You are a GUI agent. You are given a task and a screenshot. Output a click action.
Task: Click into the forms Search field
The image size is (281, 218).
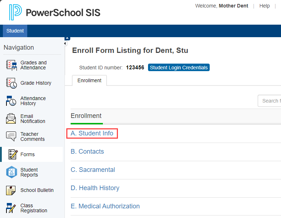click(x=270, y=101)
